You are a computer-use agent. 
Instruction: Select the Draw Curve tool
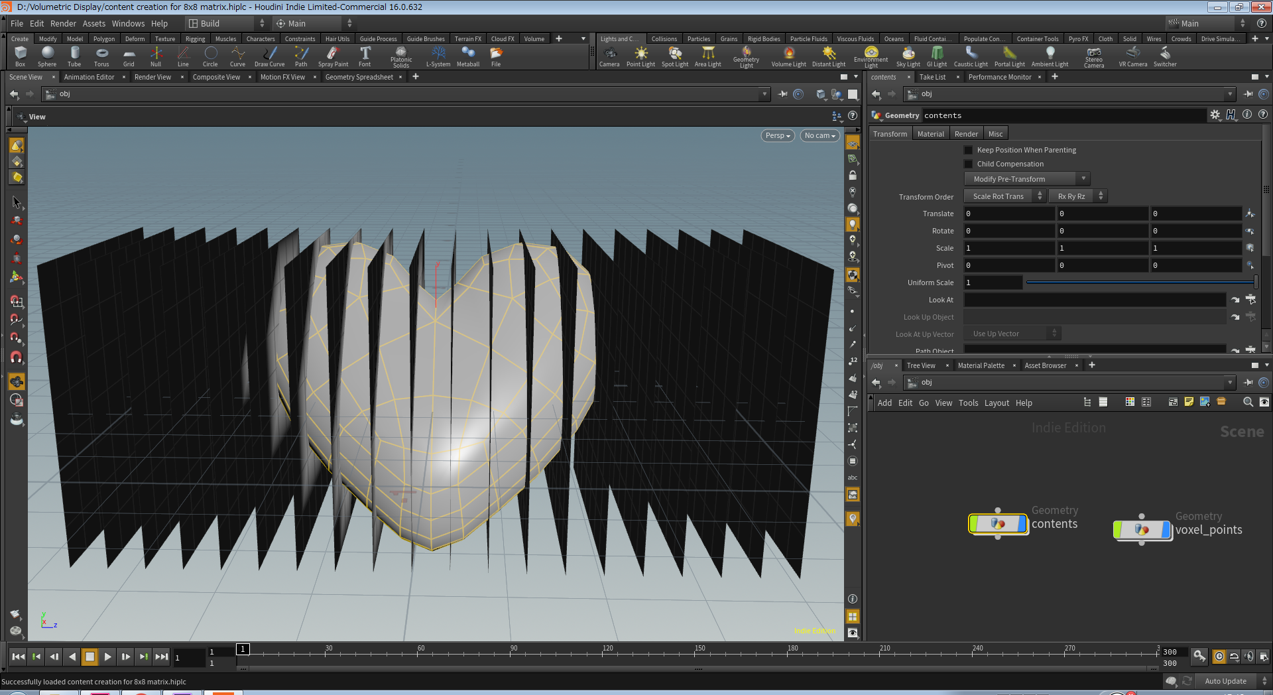click(x=269, y=56)
